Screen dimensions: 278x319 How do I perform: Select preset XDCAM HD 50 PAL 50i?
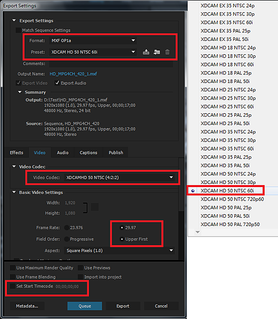(225, 216)
